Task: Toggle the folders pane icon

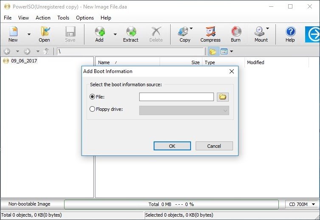Action: tap(213, 51)
